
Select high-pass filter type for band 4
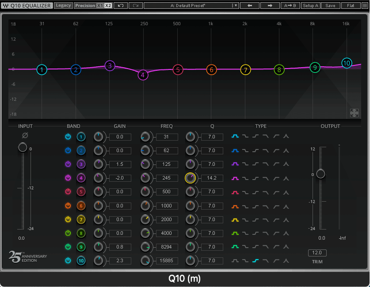276,178
